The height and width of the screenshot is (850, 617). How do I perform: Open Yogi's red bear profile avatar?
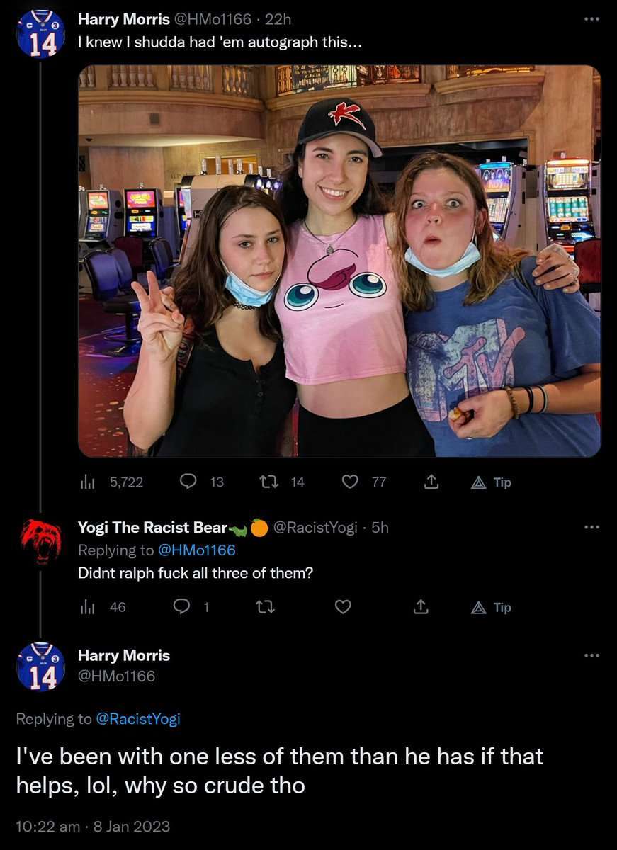click(41, 540)
